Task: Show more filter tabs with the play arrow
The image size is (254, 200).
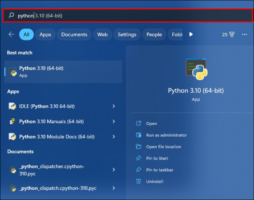Action: click(x=191, y=34)
